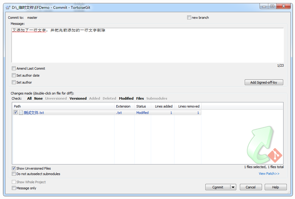Check Modified files filter
The width and height of the screenshot is (295, 199).
click(x=126, y=98)
